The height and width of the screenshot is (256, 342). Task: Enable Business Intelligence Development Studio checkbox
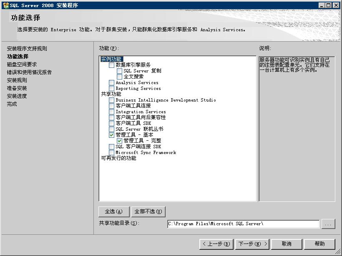click(111, 100)
